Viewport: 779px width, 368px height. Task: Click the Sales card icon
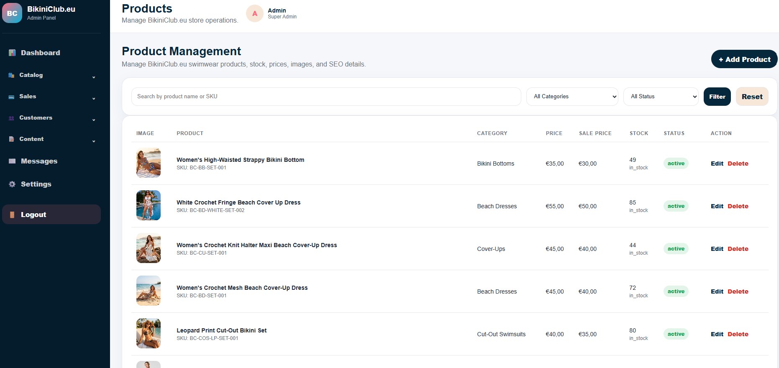[x=11, y=97]
